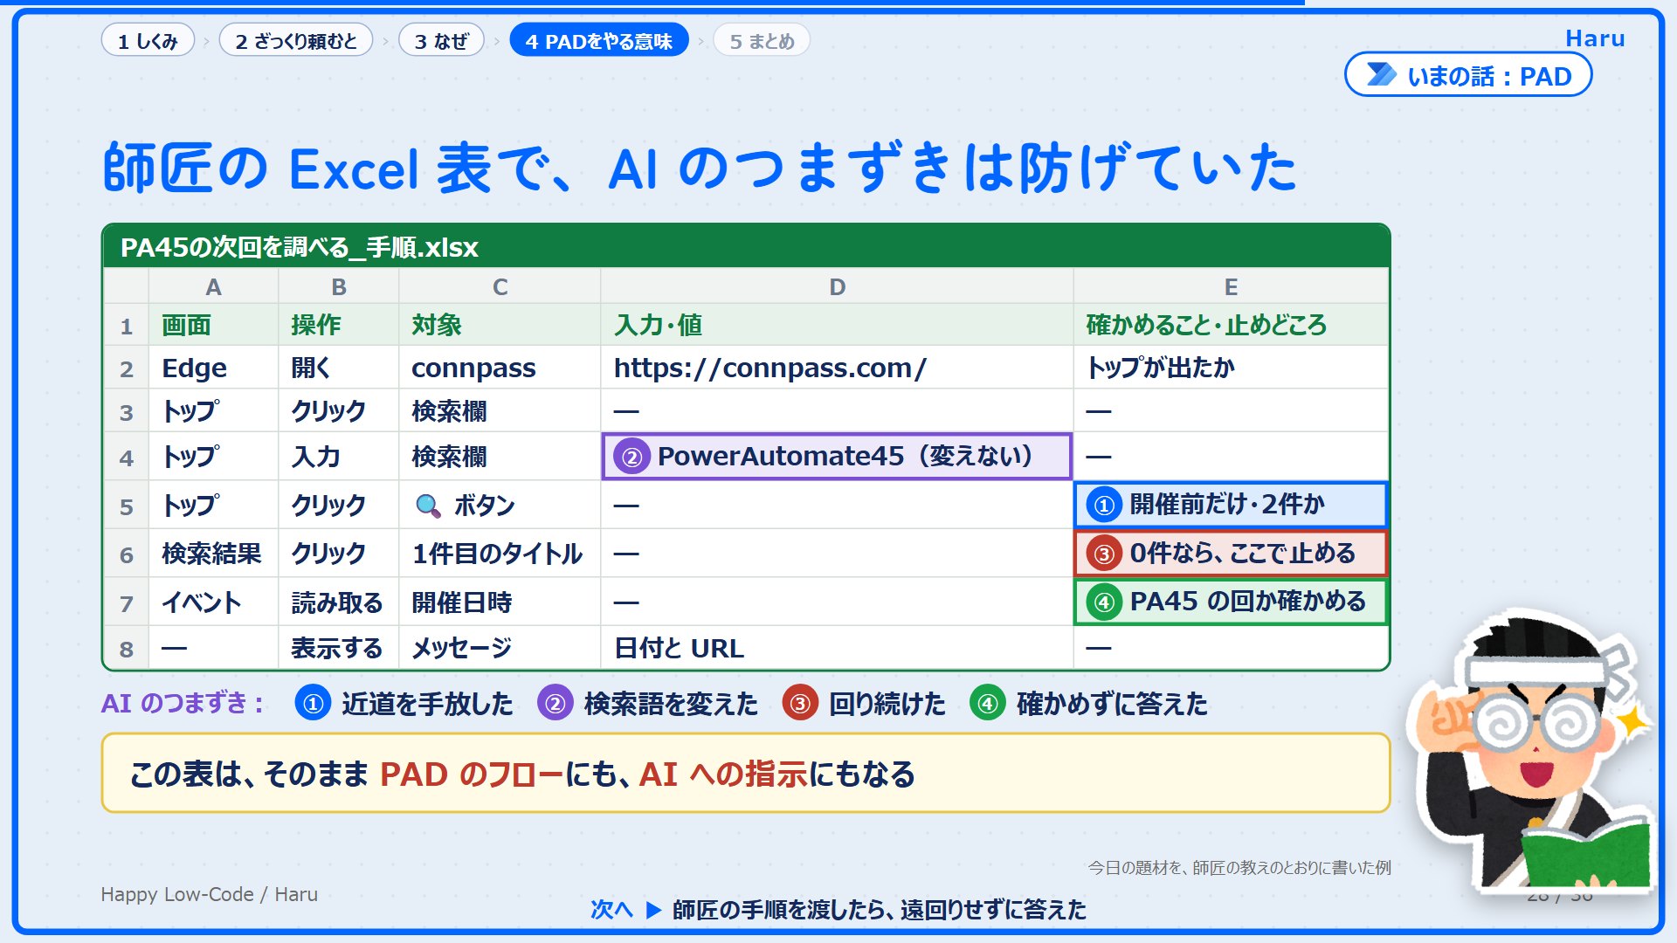This screenshot has height=943, width=1677.
Task: Click header cell '確かめること･止めどころ'
Action: point(1231,325)
